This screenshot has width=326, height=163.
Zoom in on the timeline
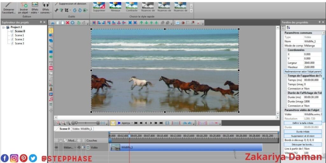(x=59, y=123)
